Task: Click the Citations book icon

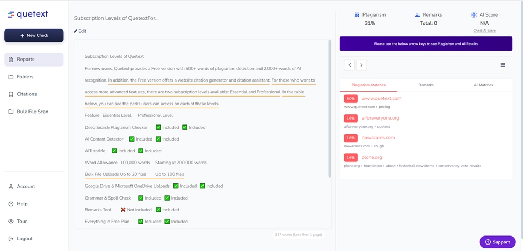Action: (x=11, y=94)
